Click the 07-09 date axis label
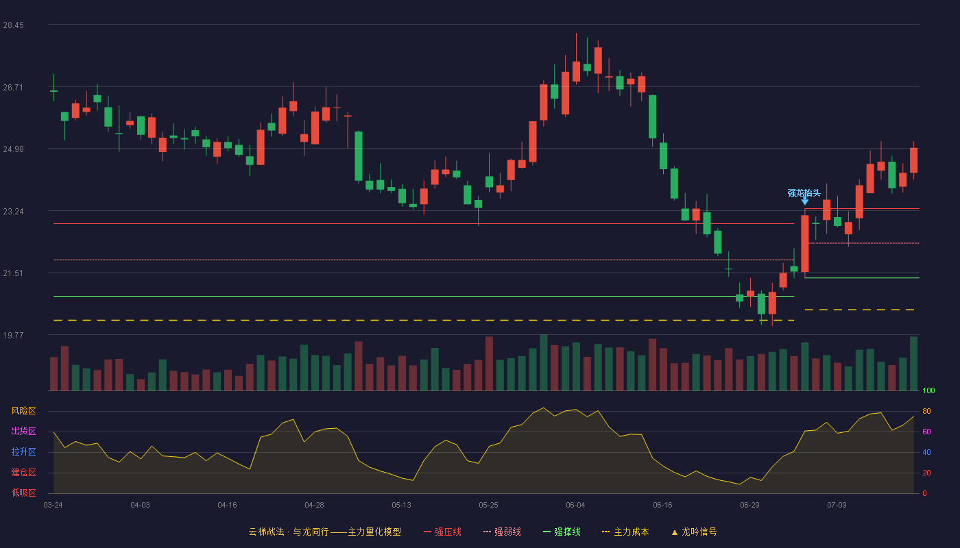 click(837, 505)
